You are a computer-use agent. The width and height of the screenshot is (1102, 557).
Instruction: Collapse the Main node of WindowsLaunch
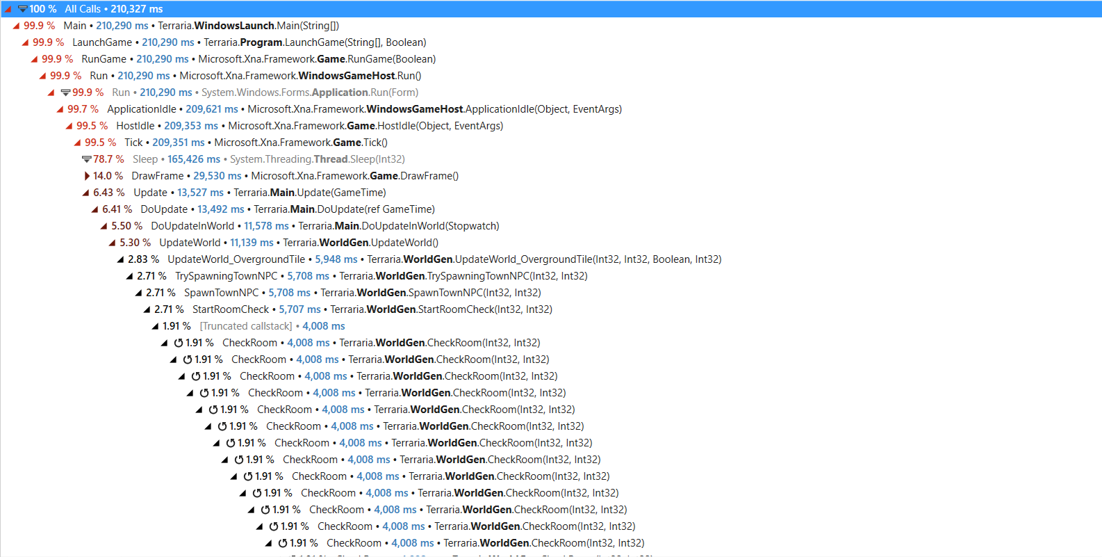click(x=16, y=26)
